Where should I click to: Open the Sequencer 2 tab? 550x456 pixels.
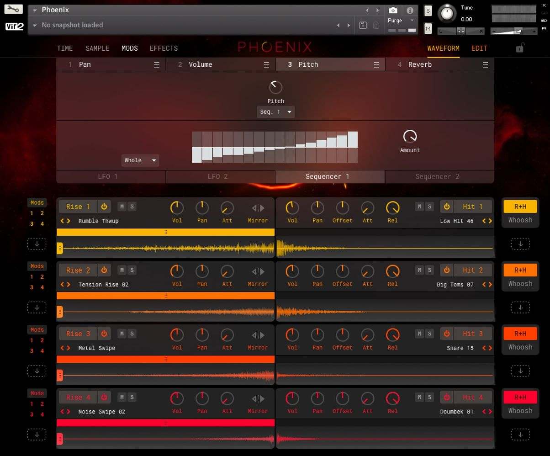pyautogui.click(x=437, y=176)
